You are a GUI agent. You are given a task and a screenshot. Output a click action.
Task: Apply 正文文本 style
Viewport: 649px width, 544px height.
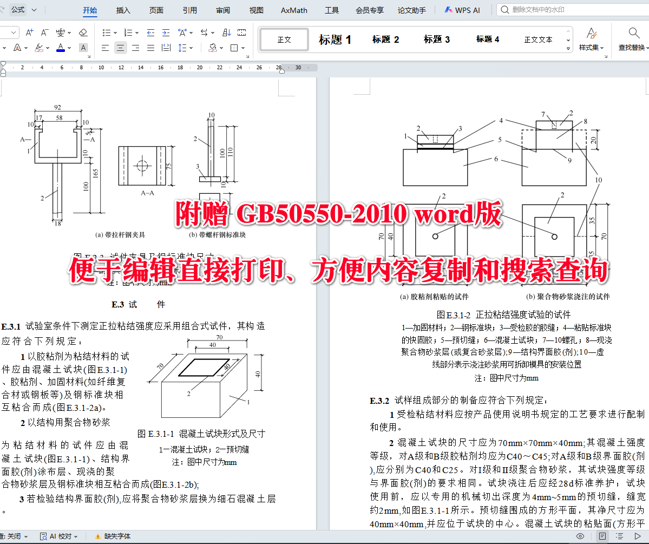(539, 40)
